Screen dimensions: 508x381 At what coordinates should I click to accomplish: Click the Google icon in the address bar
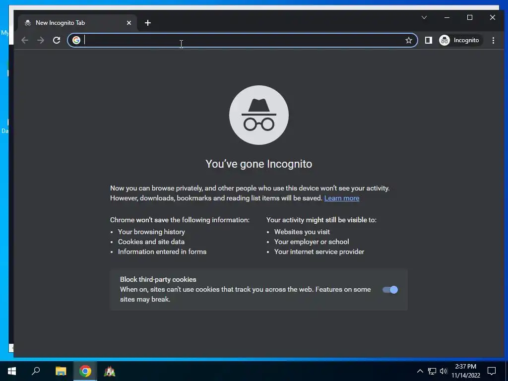point(76,40)
